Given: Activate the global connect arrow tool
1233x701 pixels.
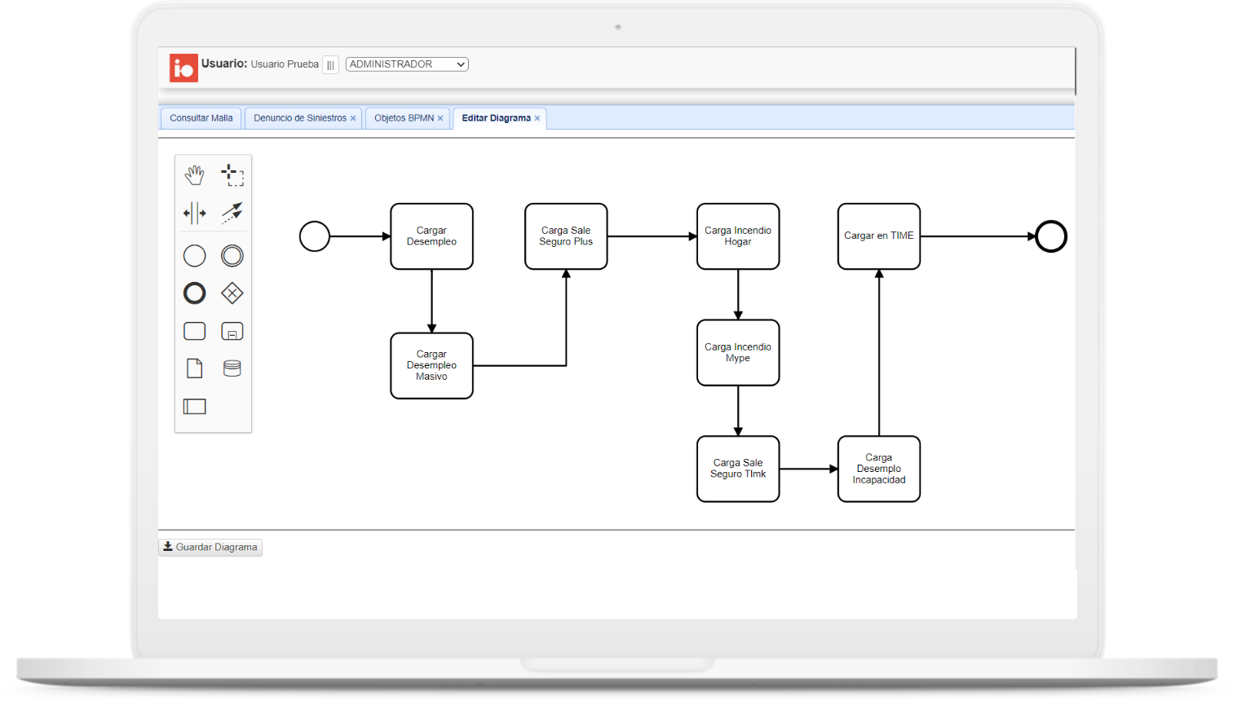Looking at the screenshot, I should pyautogui.click(x=232, y=214).
